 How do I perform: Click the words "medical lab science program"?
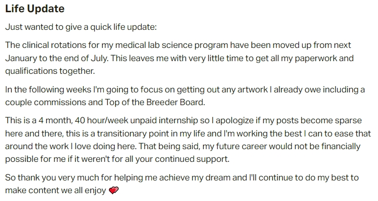pyautogui.click(x=174, y=45)
